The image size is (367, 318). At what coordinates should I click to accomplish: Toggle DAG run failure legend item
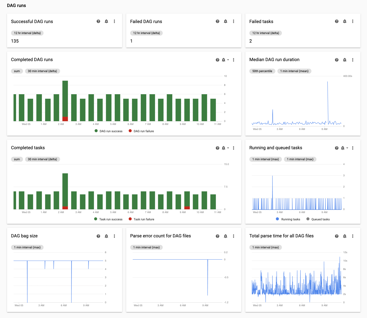pyautogui.click(x=141, y=131)
